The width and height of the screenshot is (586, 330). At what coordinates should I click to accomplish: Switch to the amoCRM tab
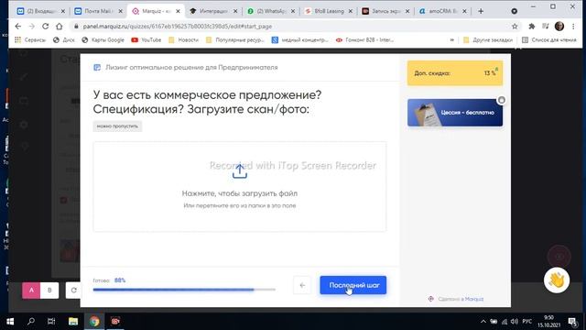[443, 11]
